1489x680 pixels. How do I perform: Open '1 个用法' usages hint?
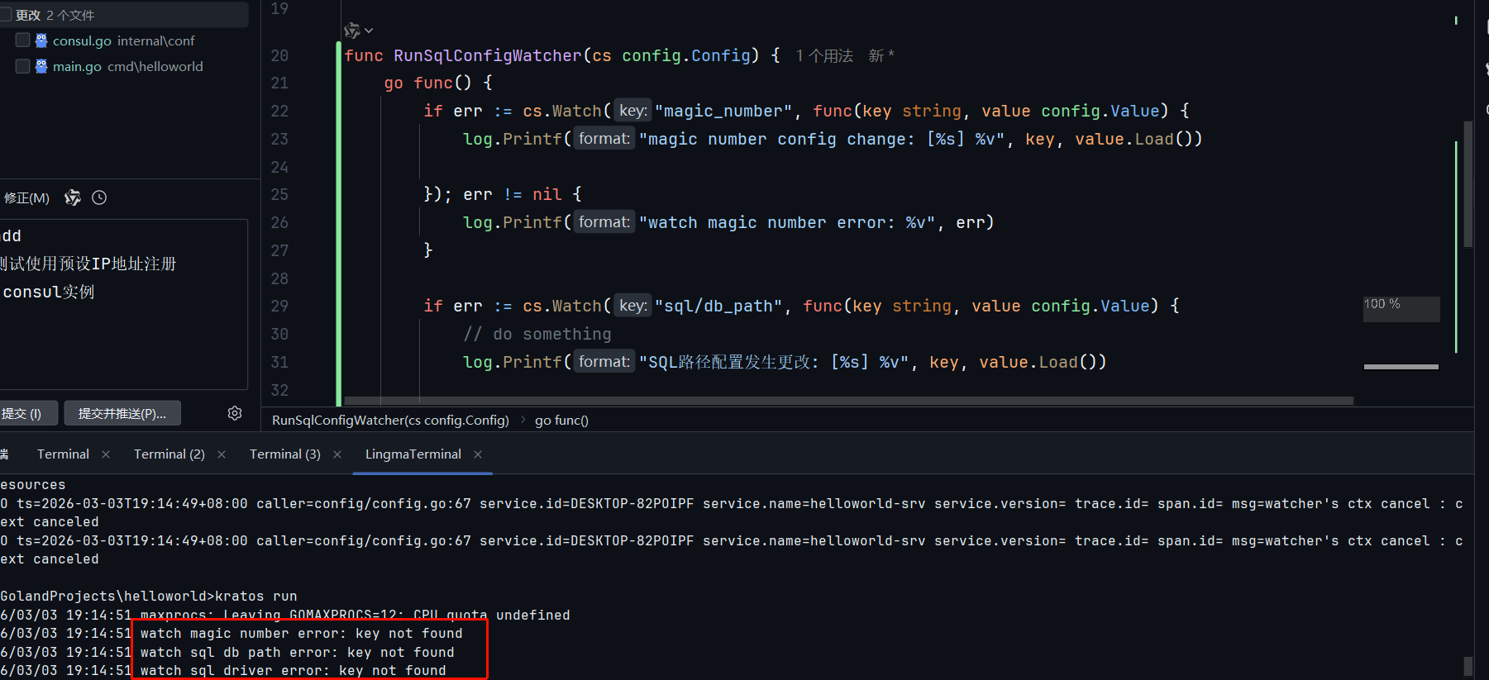click(824, 55)
